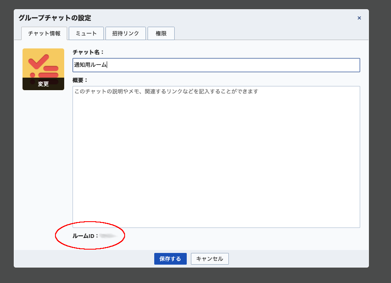Open the ミュート tab
The height and width of the screenshot is (283, 391).
(x=86, y=33)
